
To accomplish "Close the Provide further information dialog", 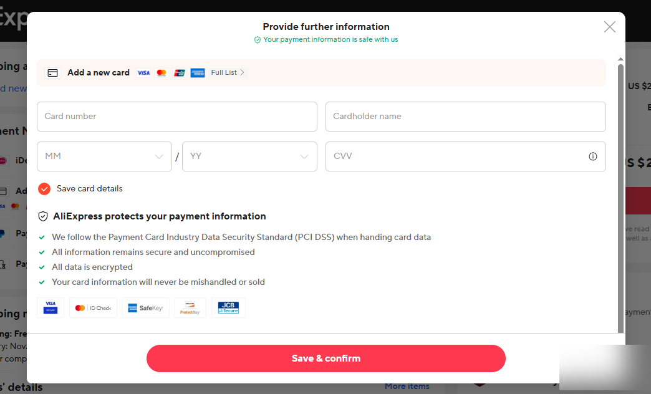I will [x=609, y=27].
